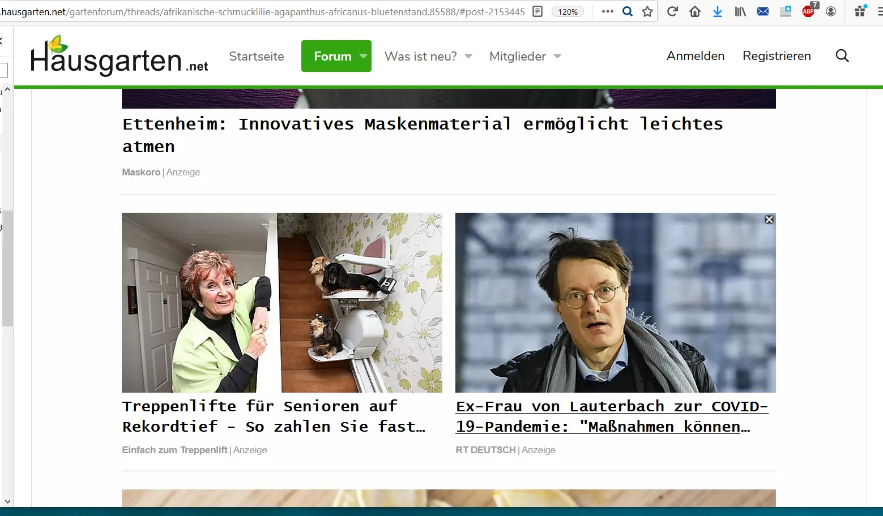Image resolution: width=883 pixels, height=516 pixels.
Task: Close the Lauterbach ad with X
Action: [769, 220]
